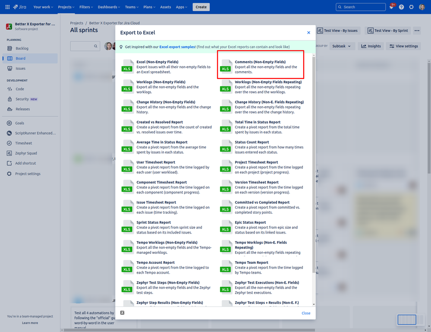Click the Comments (Non-Empty Fields) XLS icon
The image size is (431, 332).
click(225, 66)
